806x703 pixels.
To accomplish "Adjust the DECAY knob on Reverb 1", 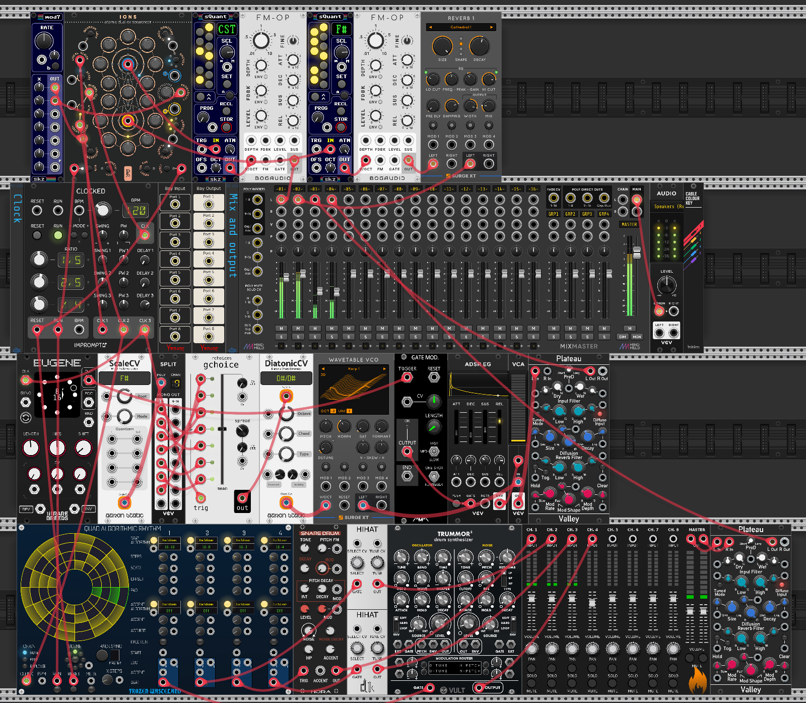I will click(x=479, y=46).
